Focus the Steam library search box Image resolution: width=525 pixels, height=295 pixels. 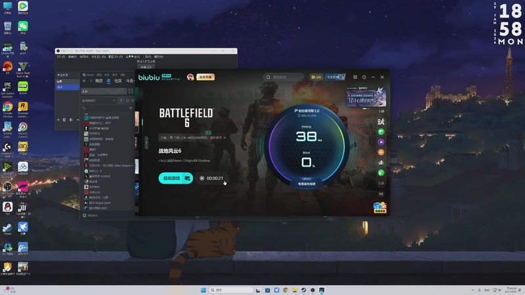click(104, 108)
